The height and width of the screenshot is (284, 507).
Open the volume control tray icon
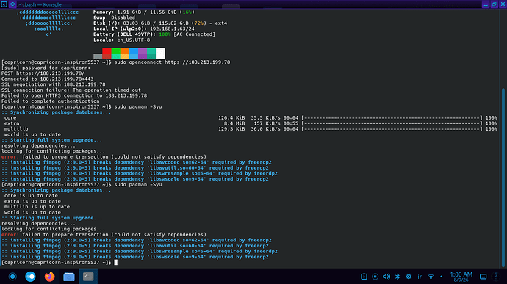click(386, 277)
